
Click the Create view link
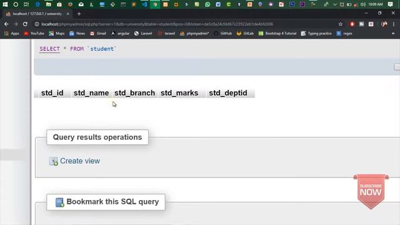(x=80, y=161)
